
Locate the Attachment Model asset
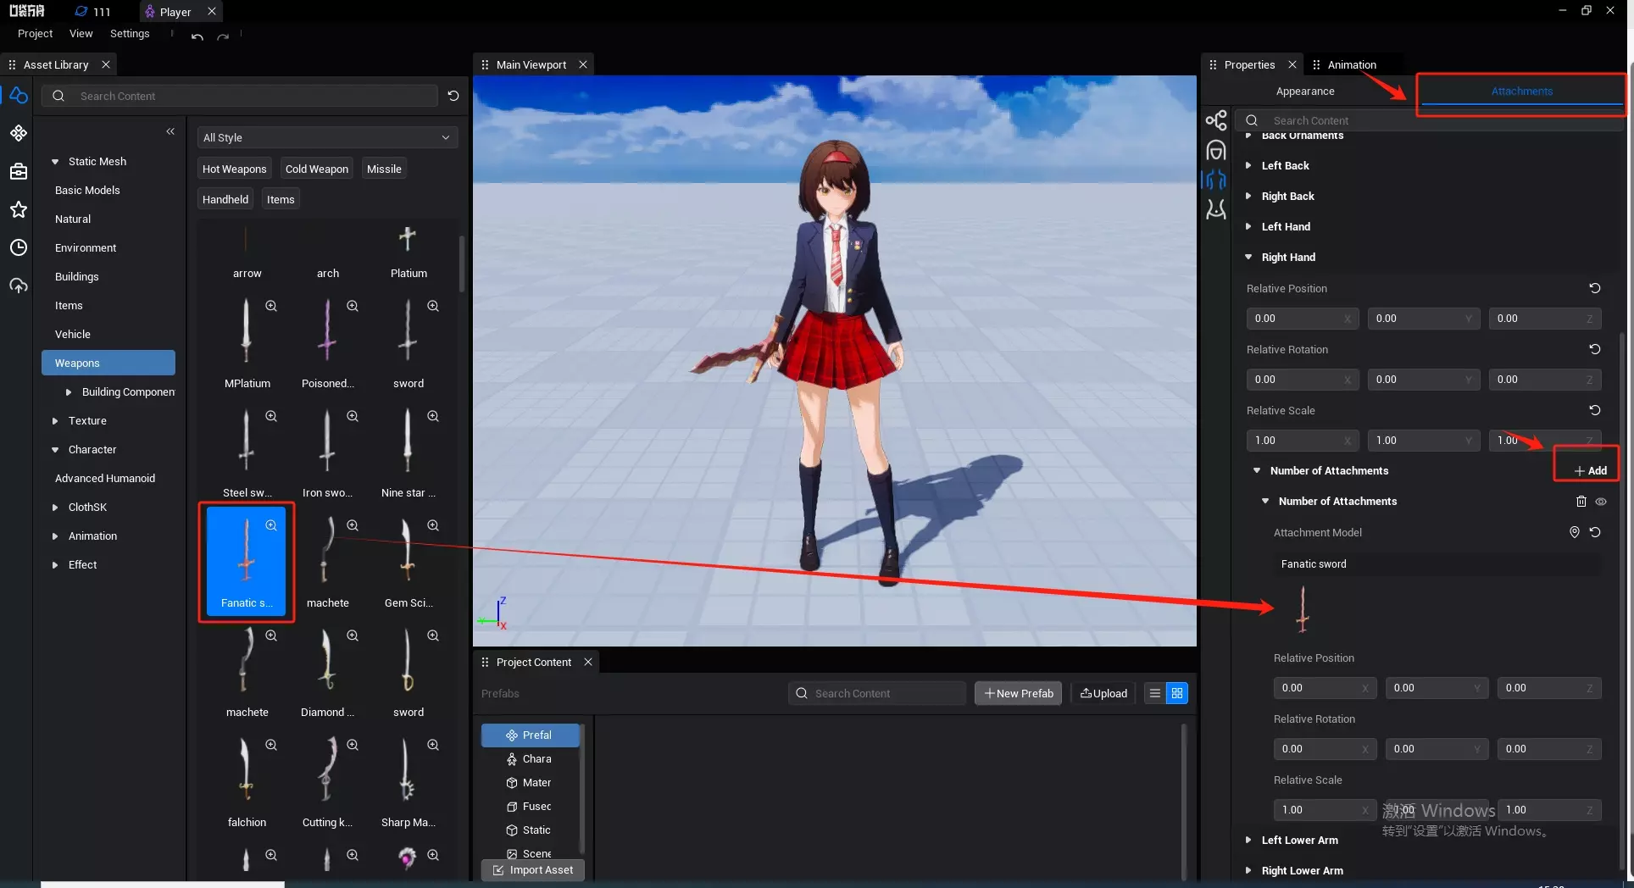[x=1575, y=532]
